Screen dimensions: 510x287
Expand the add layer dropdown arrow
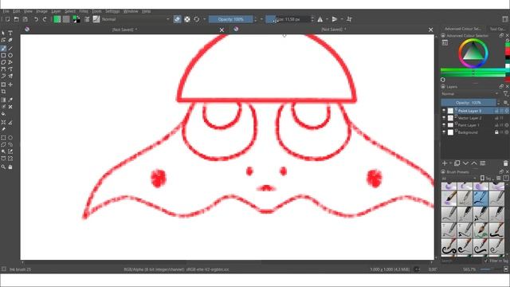451,163
